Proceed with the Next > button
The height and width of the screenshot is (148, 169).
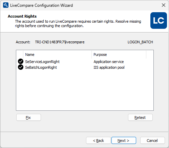(124, 141)
